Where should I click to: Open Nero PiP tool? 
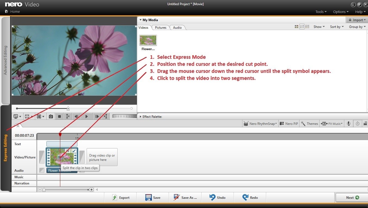(x=289, y=123)
